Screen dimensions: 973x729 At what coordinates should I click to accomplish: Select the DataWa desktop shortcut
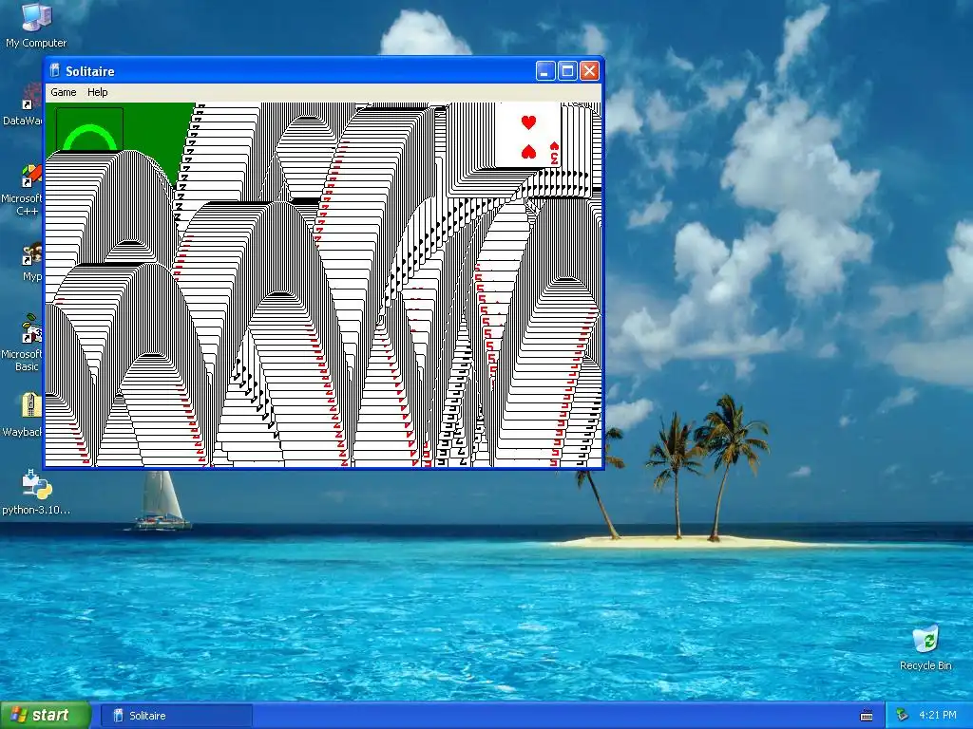pos(23,104)
